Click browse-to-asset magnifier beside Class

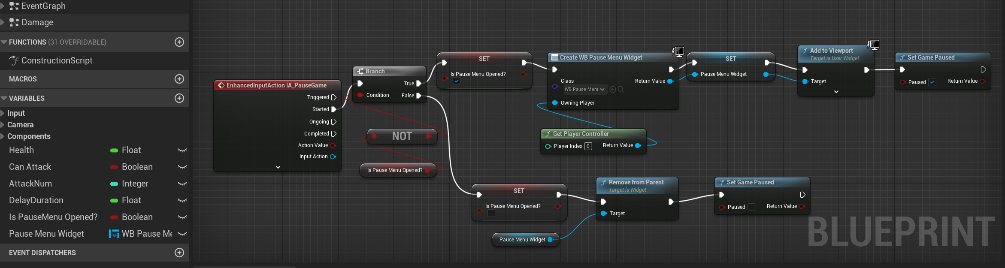(621, 89)
